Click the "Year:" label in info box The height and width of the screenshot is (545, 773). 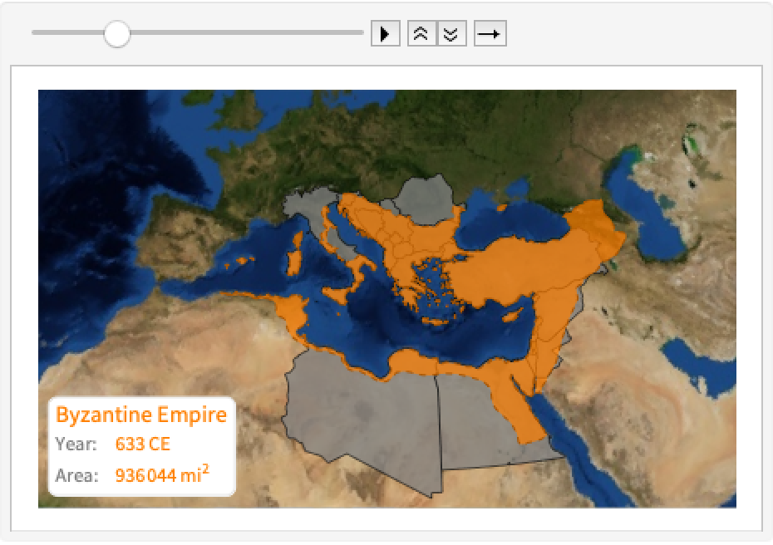tap(76, 444)
